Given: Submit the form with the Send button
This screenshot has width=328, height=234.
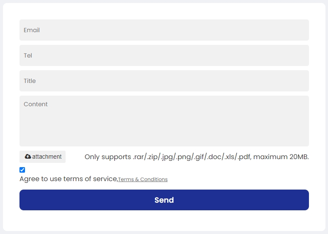Looking at the screenshot, I should pos(164,200).
